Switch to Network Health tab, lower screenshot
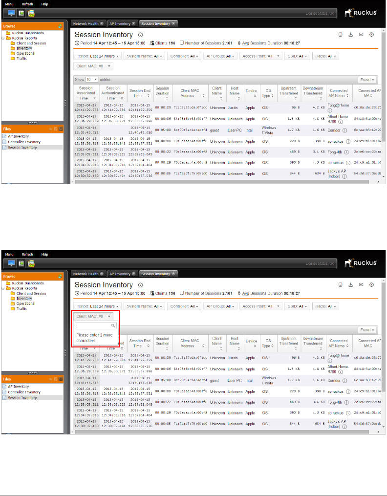The image size is (387, 496). pyautogui.click(x=86, y=274)
